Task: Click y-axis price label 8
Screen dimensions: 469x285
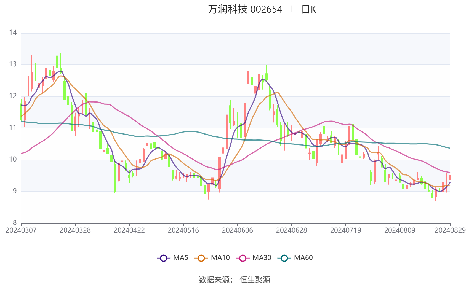Action: pos(15,223)
